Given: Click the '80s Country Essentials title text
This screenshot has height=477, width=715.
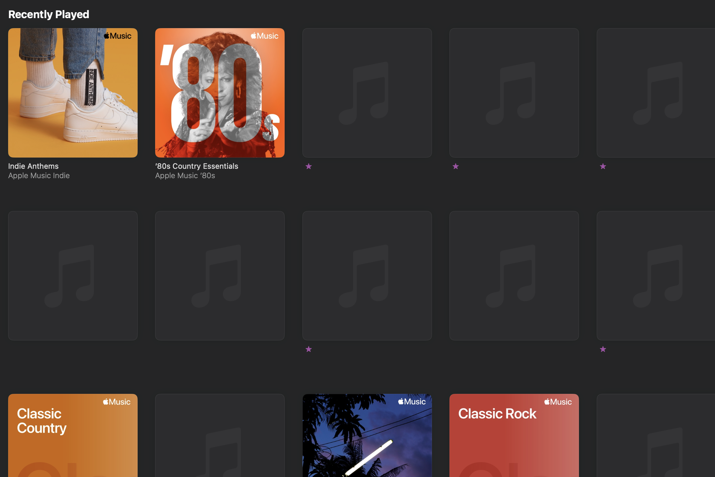Looking at the screenshot, I should tap(196, 166).
